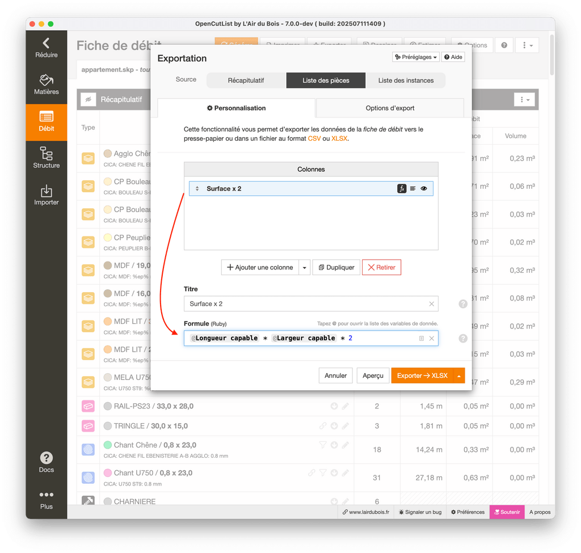Click the Chant Chêne row edge icon
Image resolution: width=581 pixels, height=553 pixels.
click(88, 450)
